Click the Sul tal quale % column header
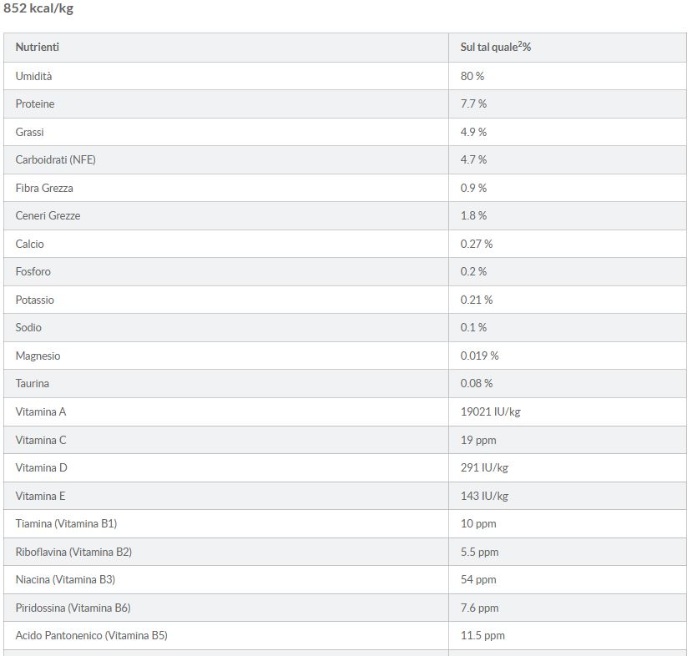This screenshot has width=692, height=656. click(496, 48)
